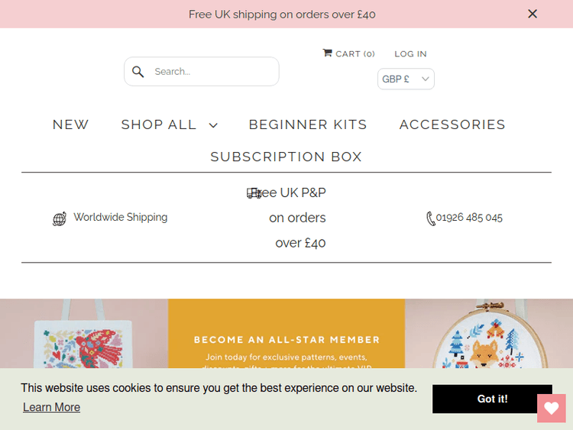Viewport: 573px width, 430px height.
Task: Open the New menu item
Action: (70, 124)
